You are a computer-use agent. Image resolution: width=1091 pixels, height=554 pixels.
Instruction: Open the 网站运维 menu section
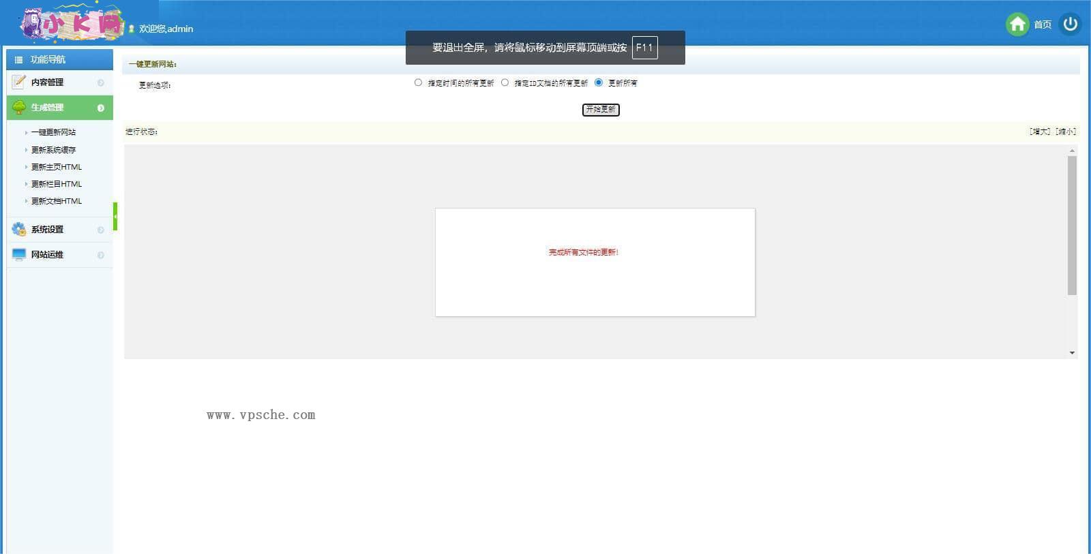[x=60, y=255]
